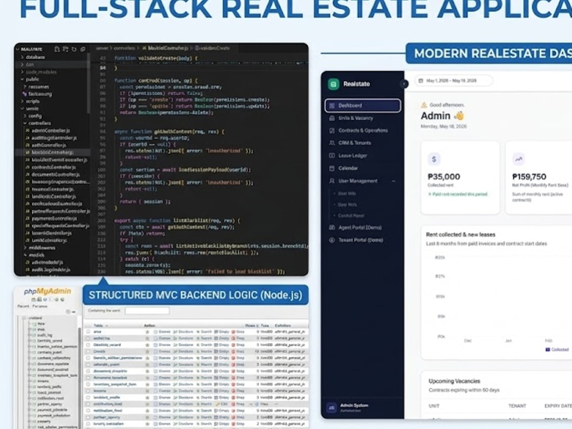This screenshot has height=429, width=572.
Task: Collapse the User Management submenu chevron
Action: (394, 181)
